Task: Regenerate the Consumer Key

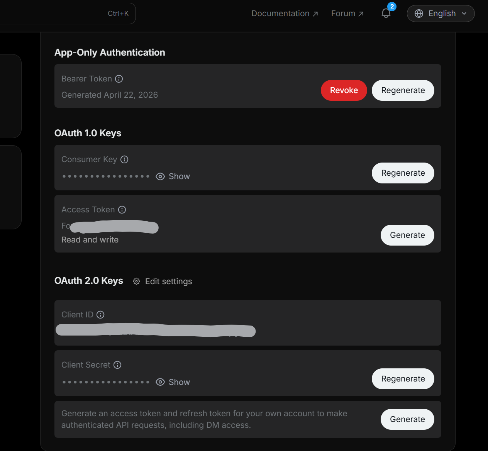Action: pyautogui.click(x=403, y=173)
